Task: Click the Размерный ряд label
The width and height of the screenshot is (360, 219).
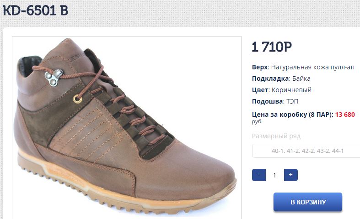Action: (x=276, y=136)
